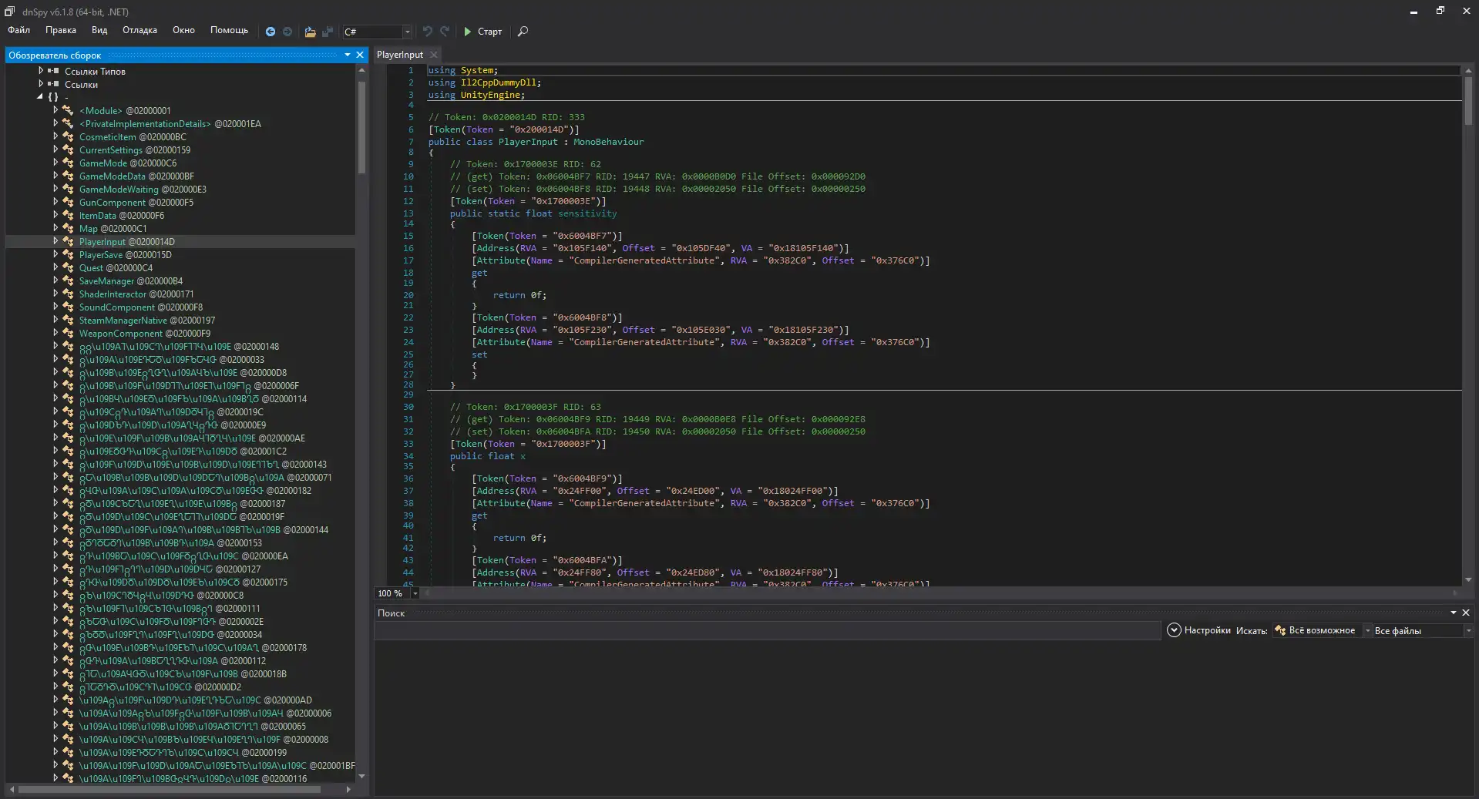Expand the SaveManager class node
This screenshot has height=799, width=1479.
tap(55, 280)
